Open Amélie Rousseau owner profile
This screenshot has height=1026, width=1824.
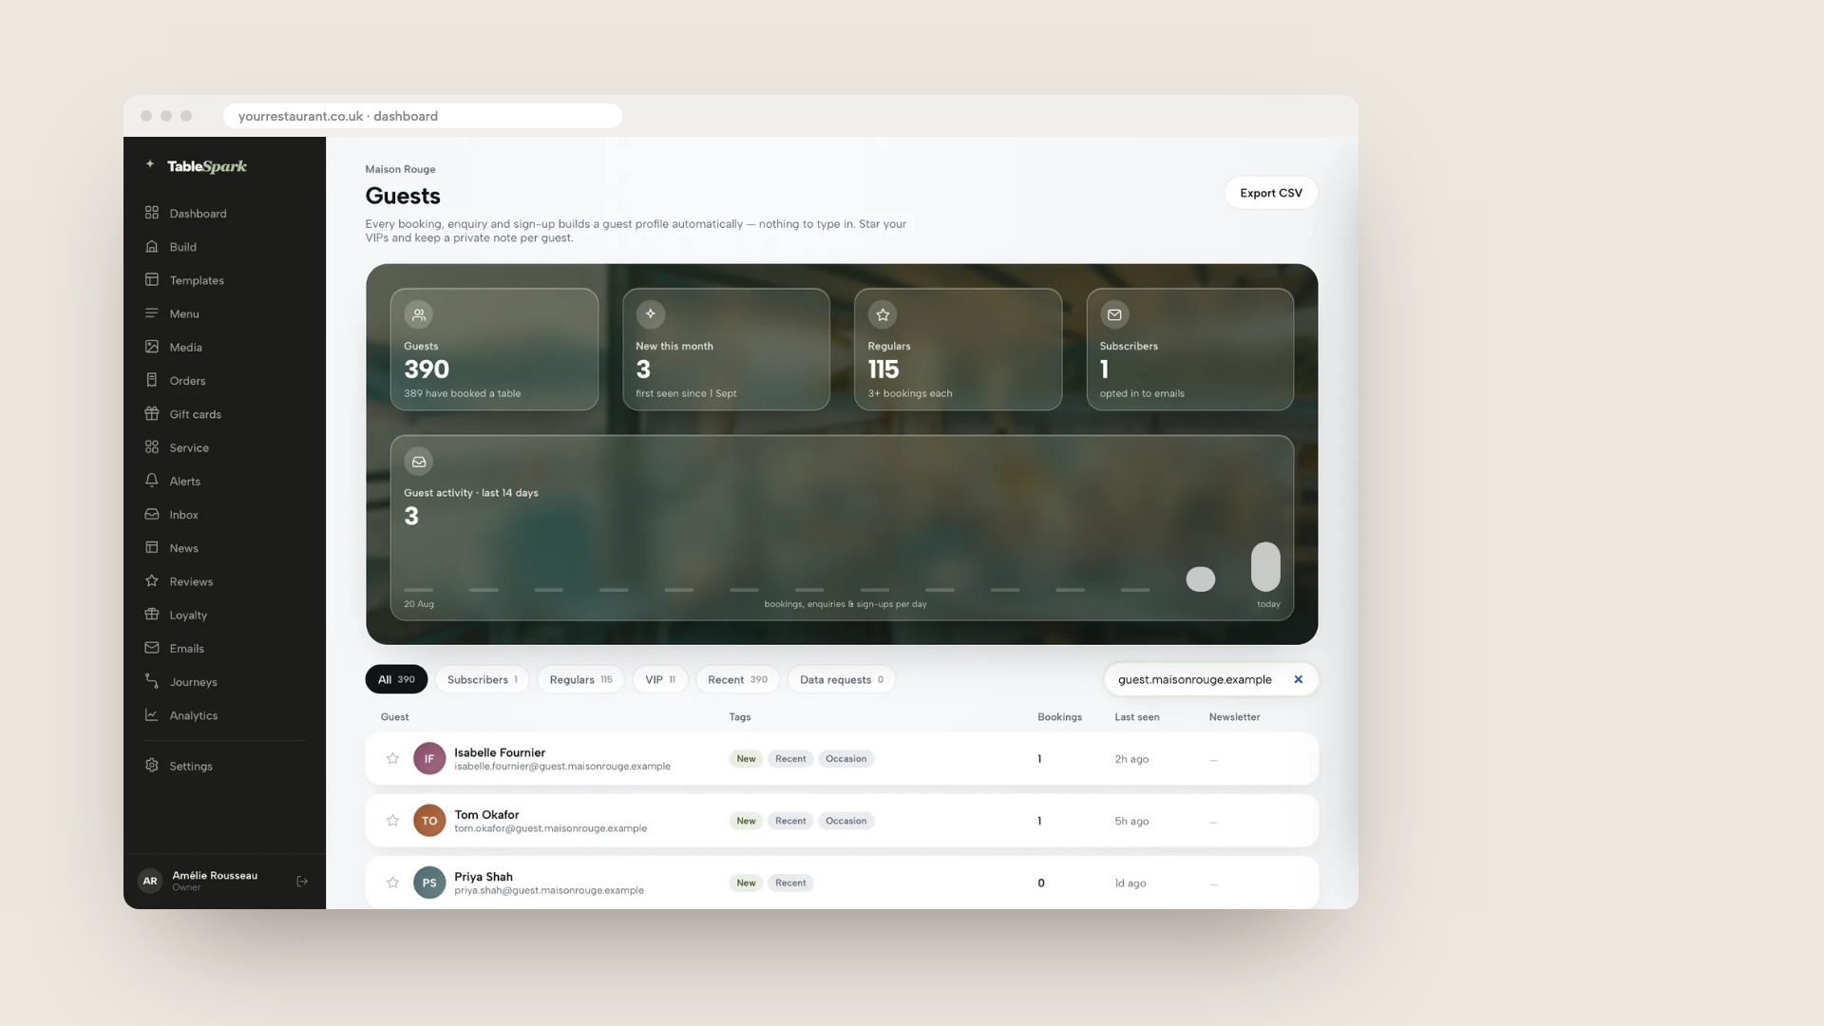pyautogui.click(x=214, y=881)
